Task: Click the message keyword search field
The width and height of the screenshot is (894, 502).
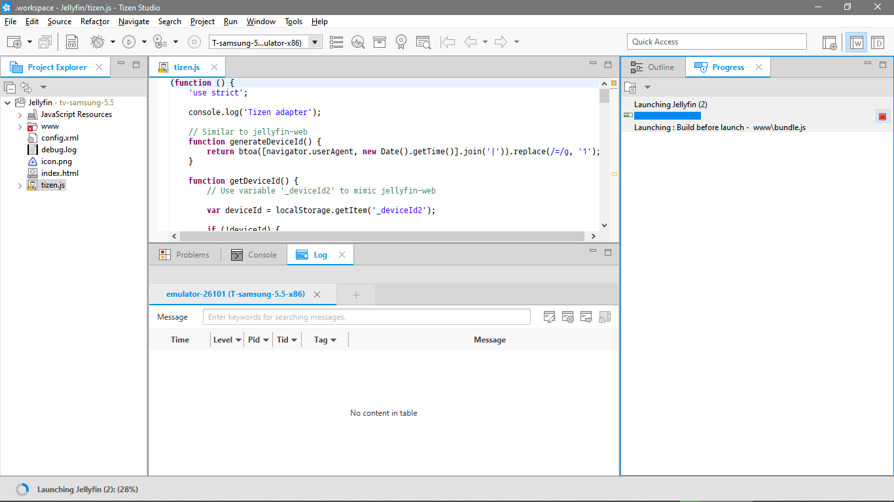Action: pyautogui.click(x=367, y=316)
